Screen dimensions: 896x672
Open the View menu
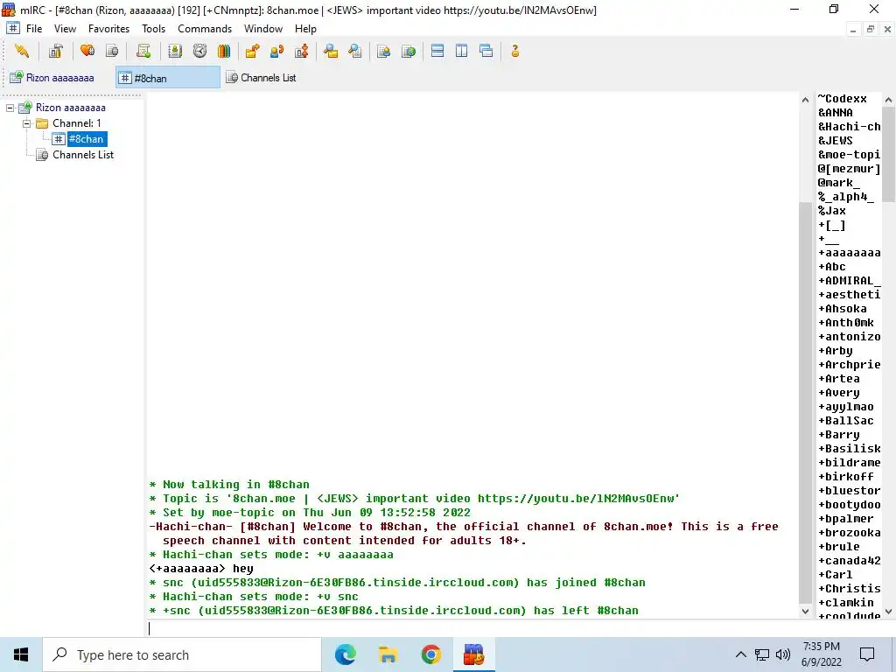point(65,29)
